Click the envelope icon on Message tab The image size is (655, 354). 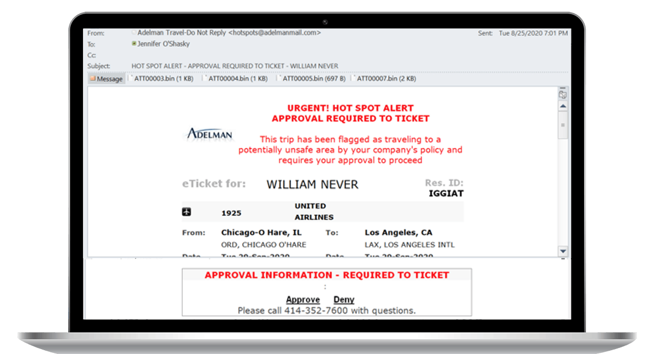[92, 79]
